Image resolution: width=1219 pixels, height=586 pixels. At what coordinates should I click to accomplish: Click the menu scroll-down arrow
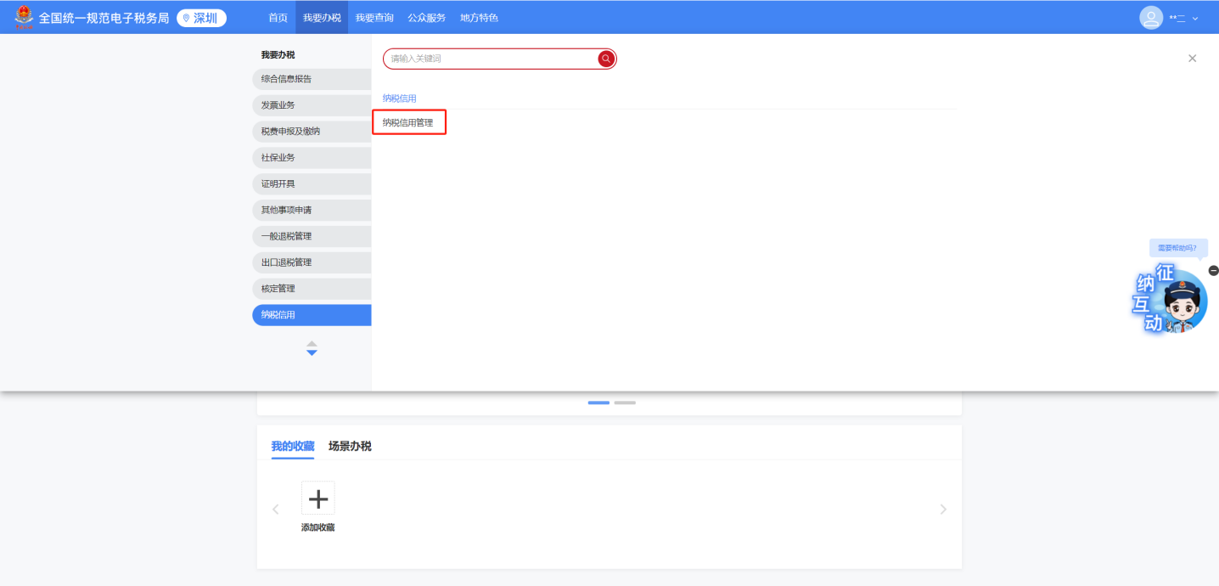312,352
